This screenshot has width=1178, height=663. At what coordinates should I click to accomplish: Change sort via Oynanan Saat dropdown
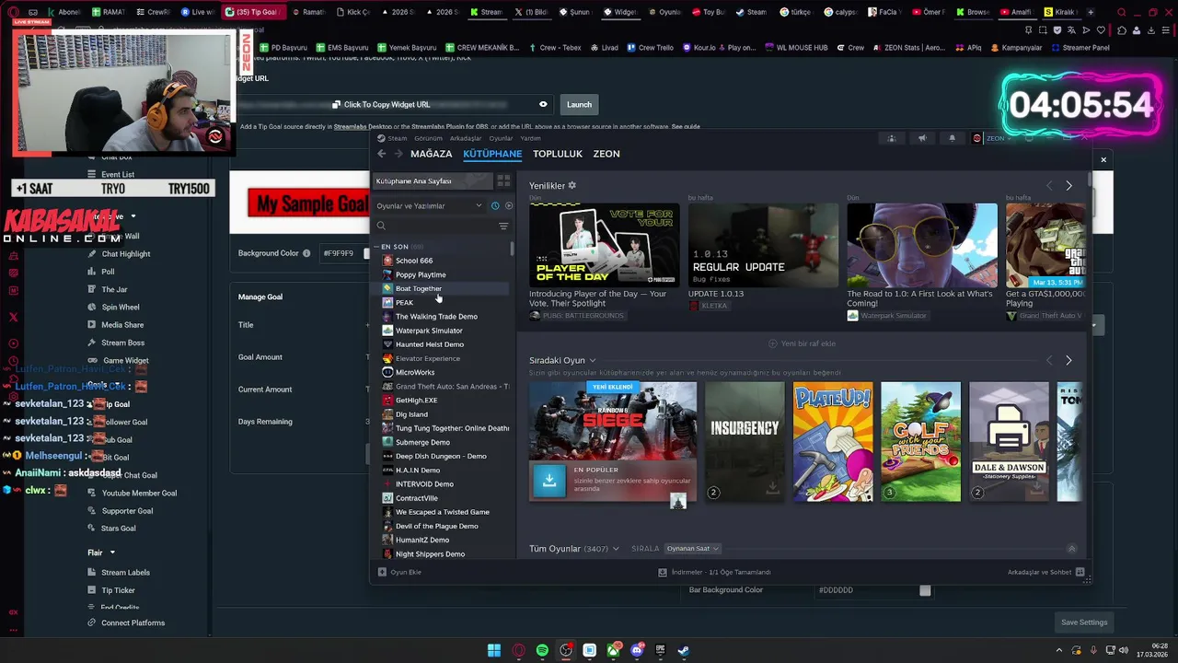click(x=692, y=549)
